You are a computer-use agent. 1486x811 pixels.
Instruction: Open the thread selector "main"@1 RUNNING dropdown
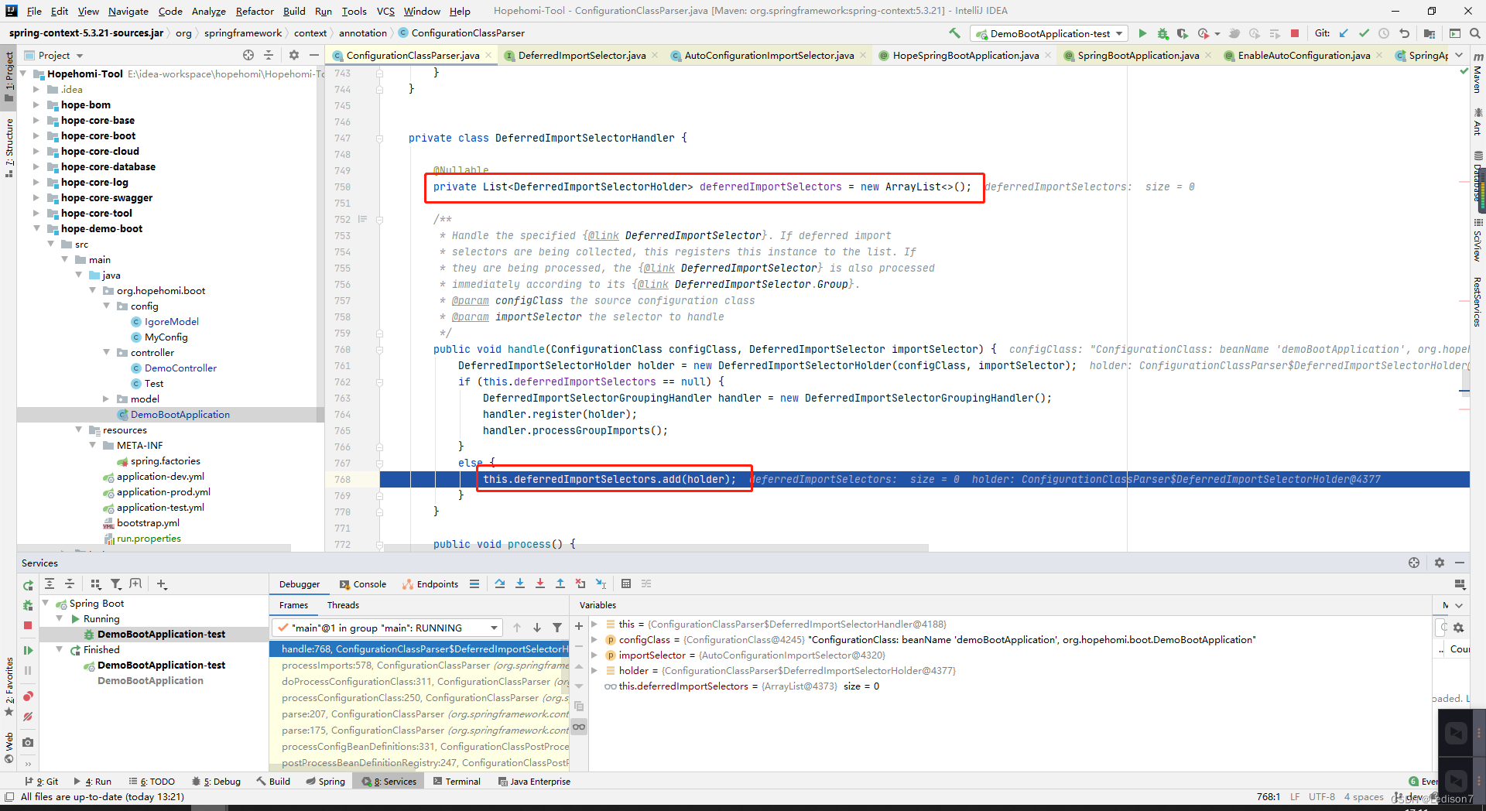[387, 628]
